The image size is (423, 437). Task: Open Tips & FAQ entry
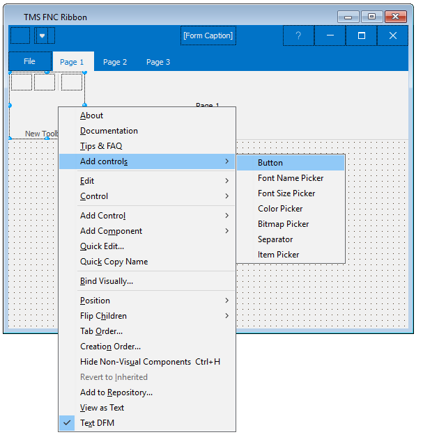tap(148, 146)
